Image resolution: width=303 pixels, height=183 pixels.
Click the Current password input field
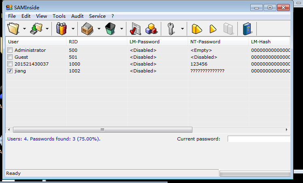[259, 139]
